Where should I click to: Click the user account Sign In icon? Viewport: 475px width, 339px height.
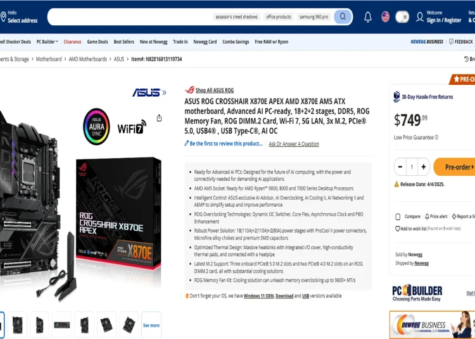(x=419, y=17)
